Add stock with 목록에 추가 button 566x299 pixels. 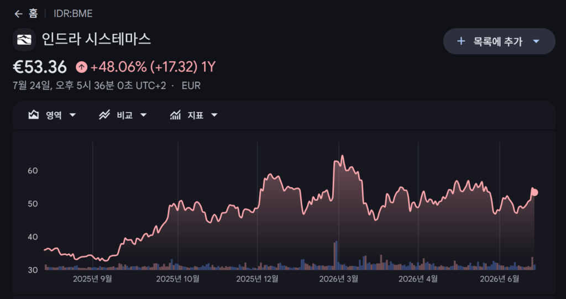[x=499, y=41]
